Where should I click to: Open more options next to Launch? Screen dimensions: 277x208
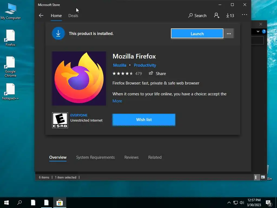[x=229, y=34]
